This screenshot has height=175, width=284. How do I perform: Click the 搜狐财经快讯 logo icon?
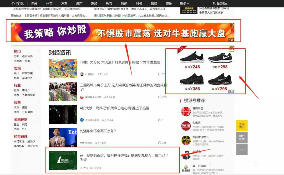(186, 141)
